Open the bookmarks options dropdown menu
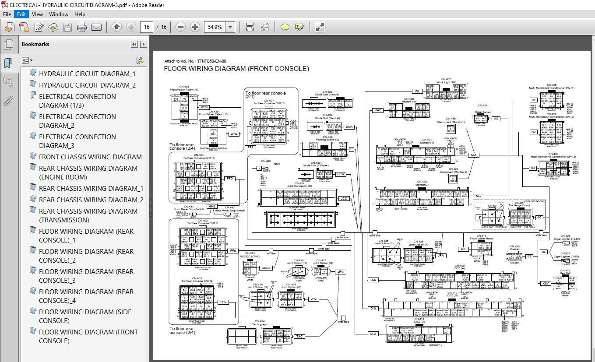The image size is (595, 362). [x=28, y=60]
